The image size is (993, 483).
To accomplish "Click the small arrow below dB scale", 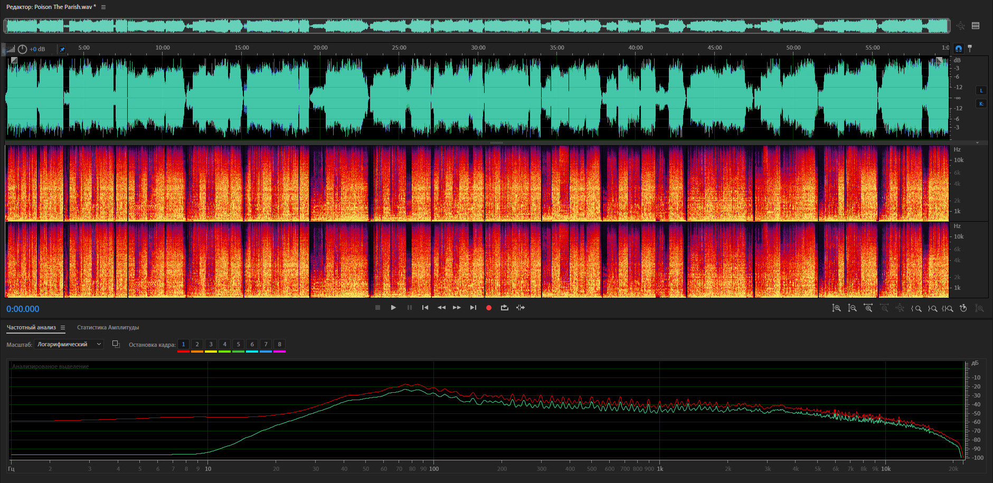I will click(x=977, y=143).
